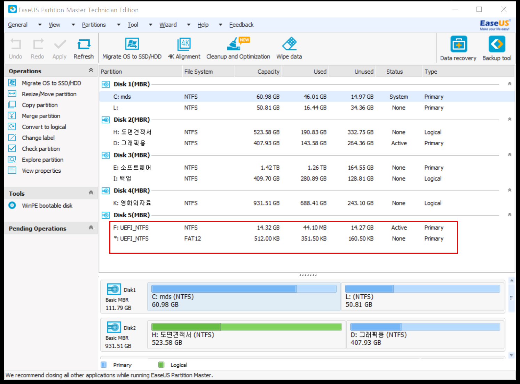The height and width of the screenshot is (384, 520).
Task: Open the Tool menu
Action: tap(133, 25)
